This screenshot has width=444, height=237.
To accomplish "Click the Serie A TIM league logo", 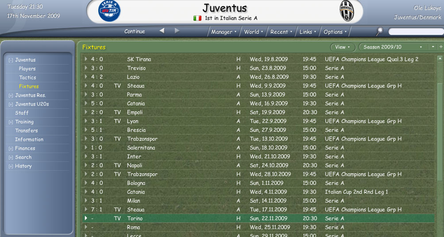I will click(x=109, y=11).
